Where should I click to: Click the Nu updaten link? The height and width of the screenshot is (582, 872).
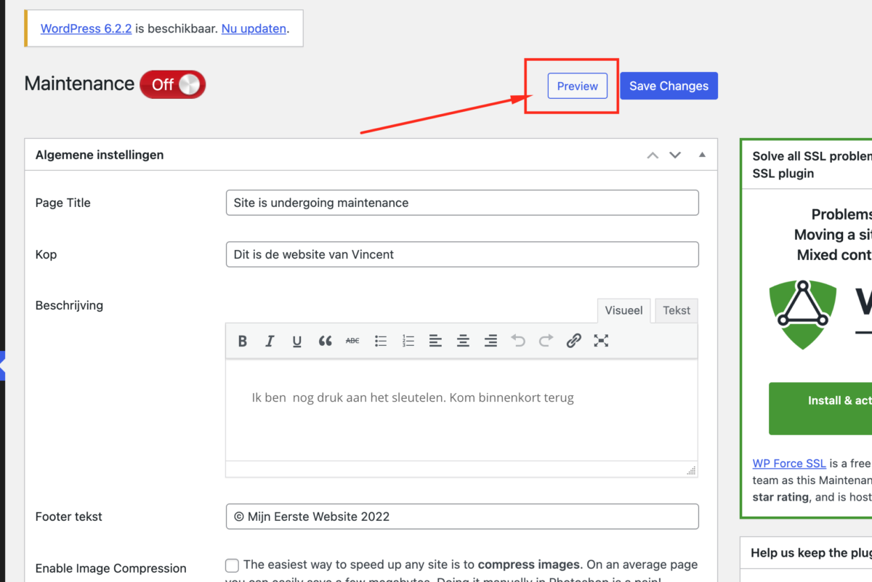click(x=254, y=29)
